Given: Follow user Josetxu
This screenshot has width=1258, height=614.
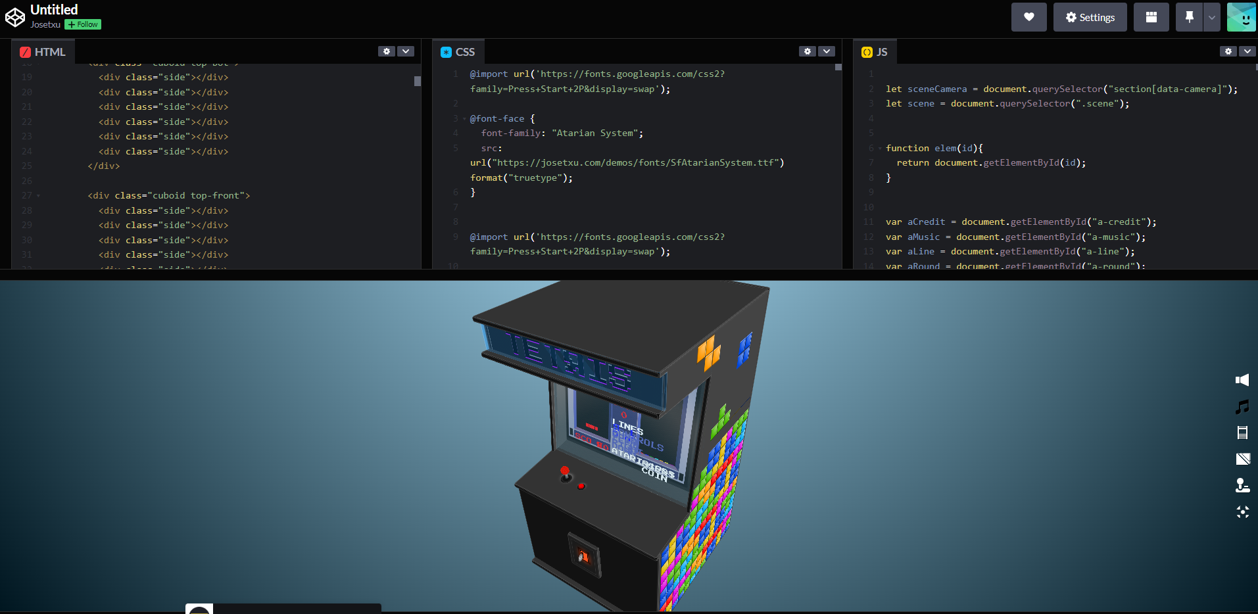Looking at the screenshot, I should pyautogui.click(x=83, y=24).
